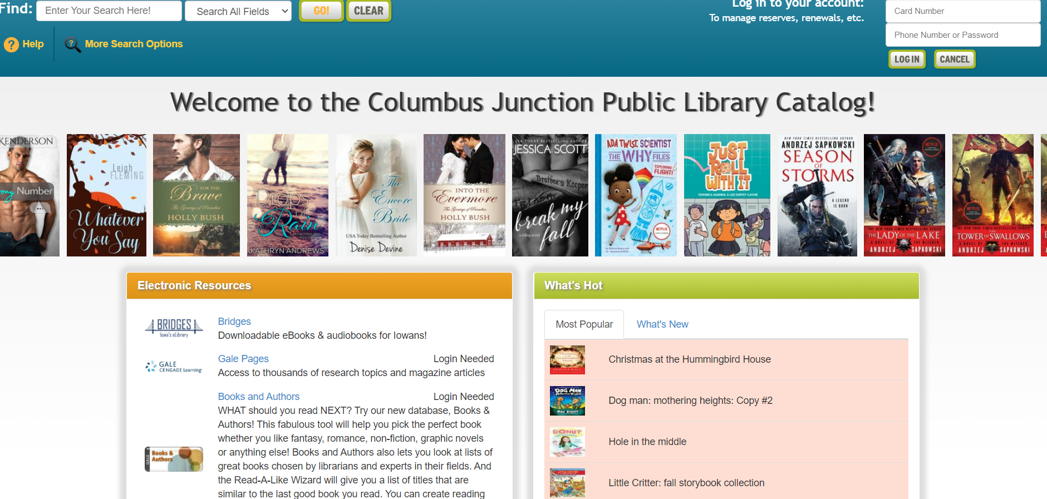Select Whatever You Say book cover
Screen dimensions: 1047x499
[x=106, y=195]
